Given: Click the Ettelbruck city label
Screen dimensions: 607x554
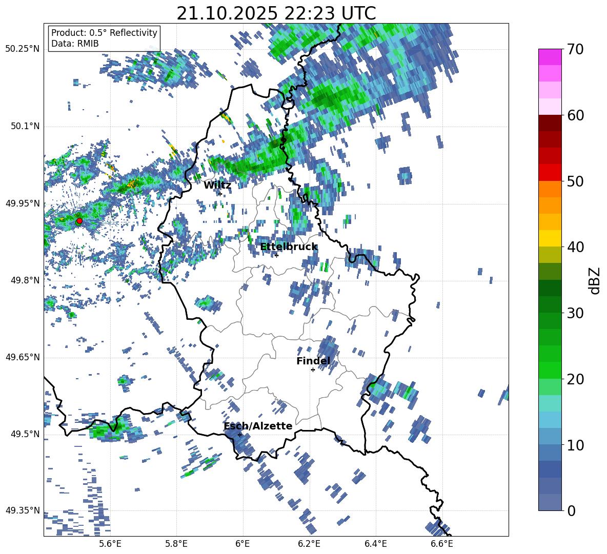Looking at the screenshot, I should click(x=289, y=247).
